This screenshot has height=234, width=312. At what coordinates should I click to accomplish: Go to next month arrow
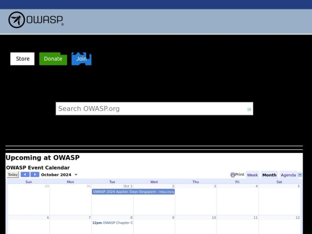coord(35,175)
